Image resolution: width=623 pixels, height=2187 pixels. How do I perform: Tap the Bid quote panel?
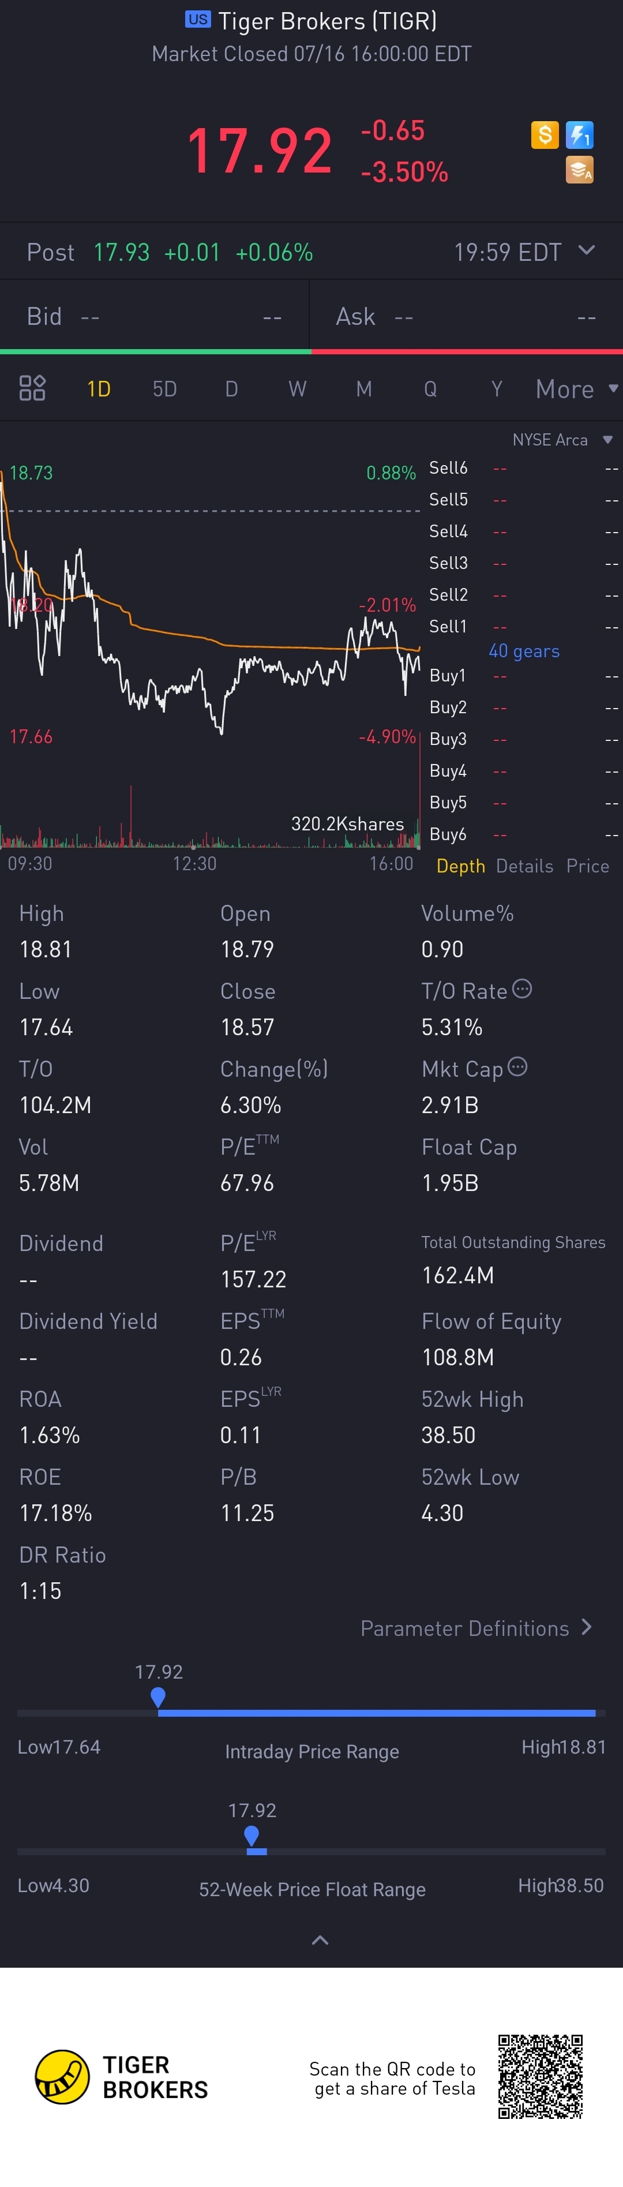[155, 317]
